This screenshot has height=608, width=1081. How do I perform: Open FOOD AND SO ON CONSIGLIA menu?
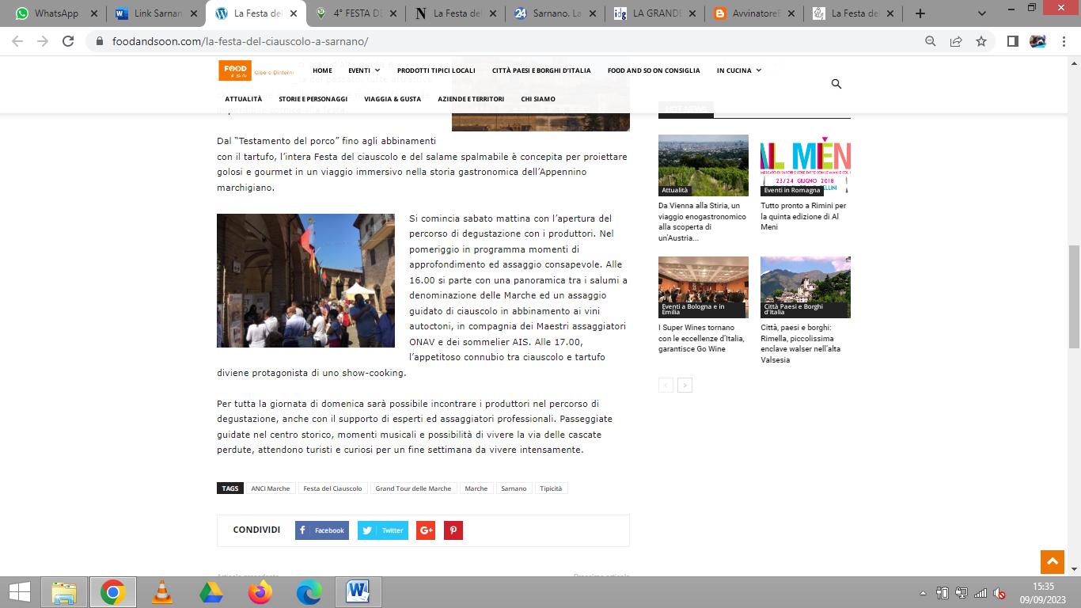(654, 70)
